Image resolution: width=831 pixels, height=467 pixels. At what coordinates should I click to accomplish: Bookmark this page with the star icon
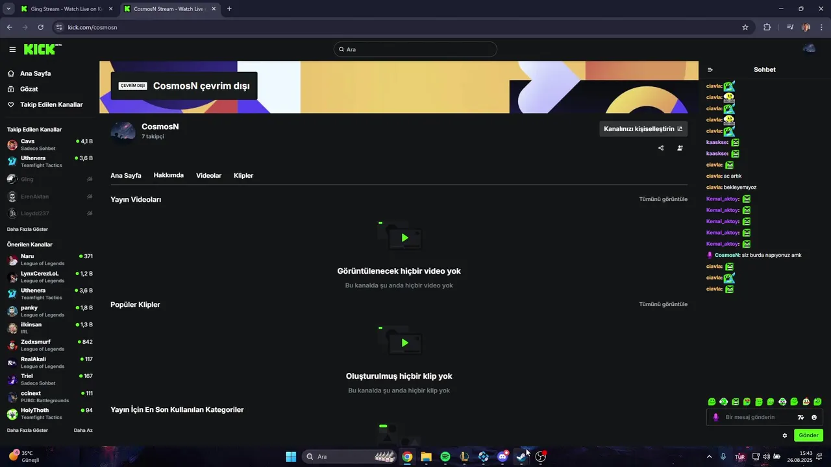coord(745,27)
